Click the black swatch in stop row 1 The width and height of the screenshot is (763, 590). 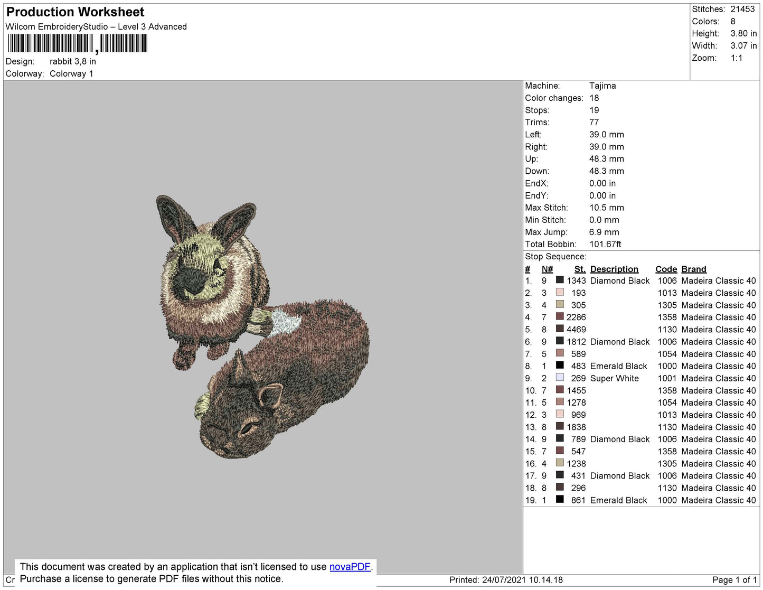click(x=560, y=280)
